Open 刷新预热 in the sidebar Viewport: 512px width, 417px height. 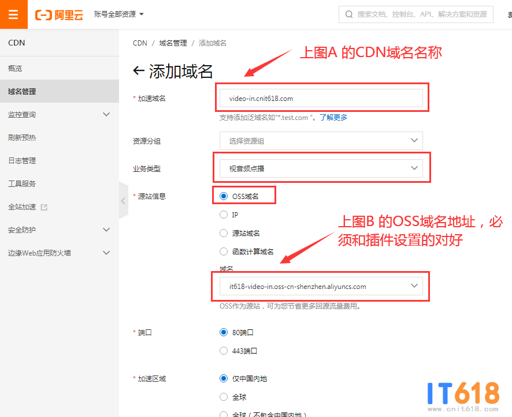click(x=60, y=137)
